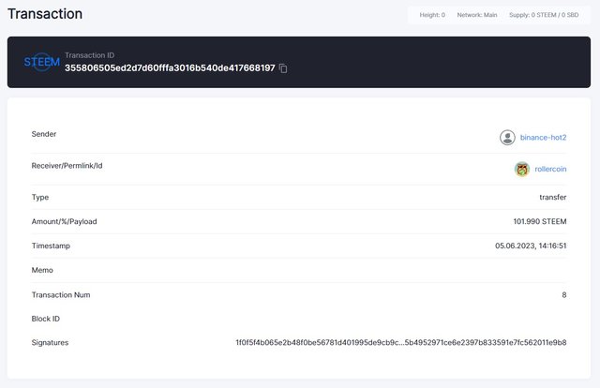Click the Timestamp row label
The image size is (600, 388).
tap(51, 246)
